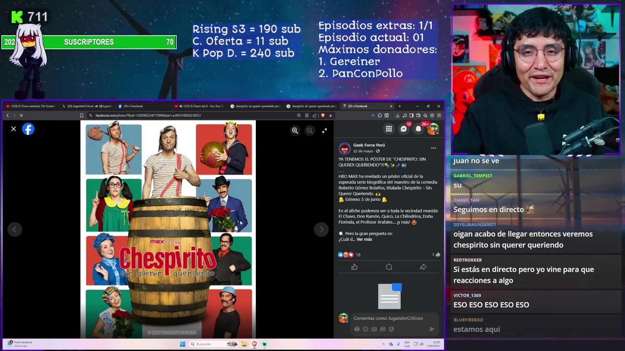Viewport: 625px width, 351px height.
Task: Open browser hamburger menu
Action: tap(439, 116)
